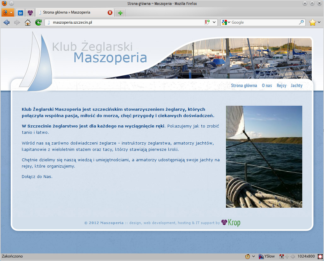Viewport: 324px width, 261px height.
Task: Click the red record icon in status bar
Action: [x=320, y=256]
